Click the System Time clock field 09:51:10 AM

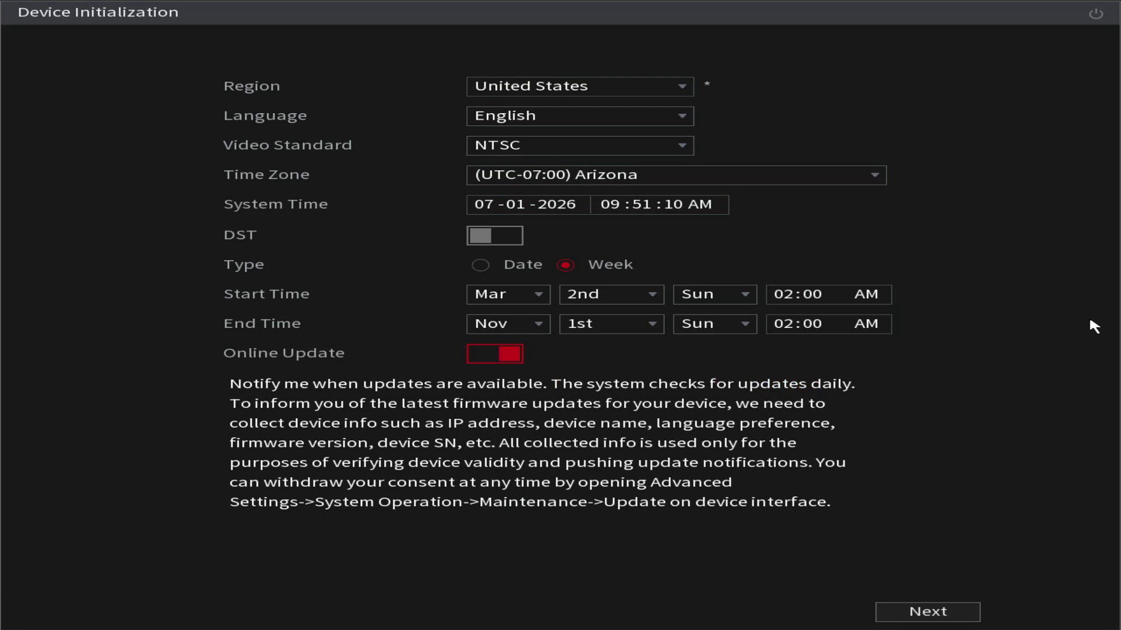[x=659, y=205]
